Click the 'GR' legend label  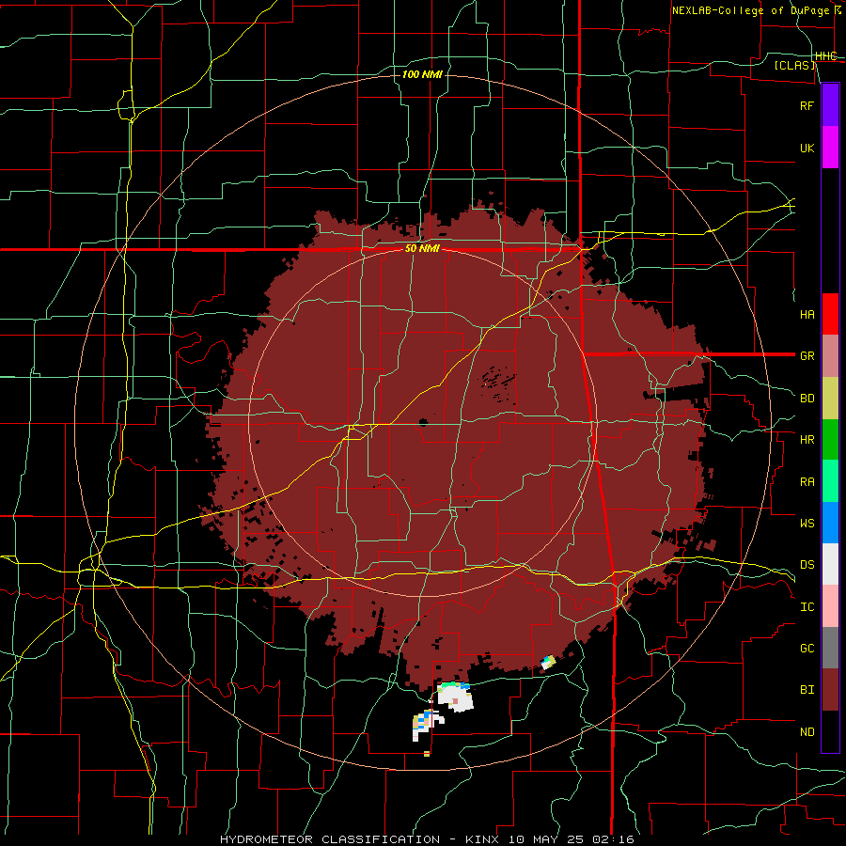click(807, 356)
